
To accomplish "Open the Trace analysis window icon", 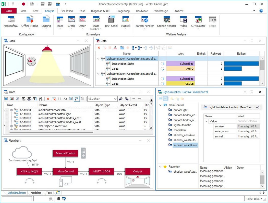I will point(60,22).
